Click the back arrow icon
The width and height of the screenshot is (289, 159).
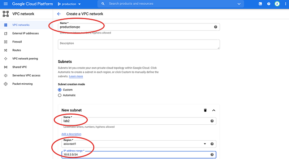(x=59, y=14)
